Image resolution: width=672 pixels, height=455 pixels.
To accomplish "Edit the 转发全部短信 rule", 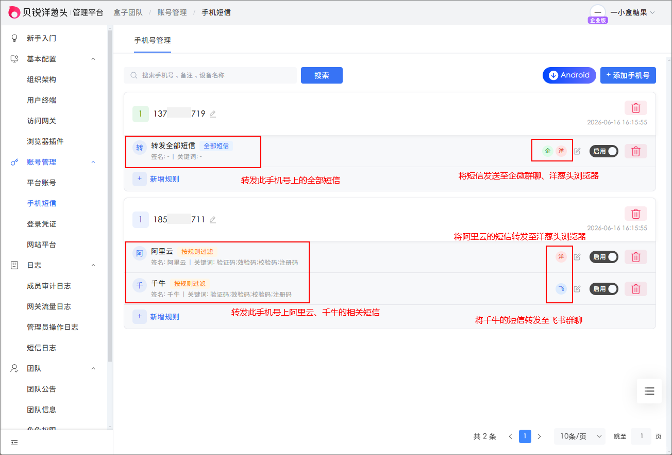I will (577, 151).
